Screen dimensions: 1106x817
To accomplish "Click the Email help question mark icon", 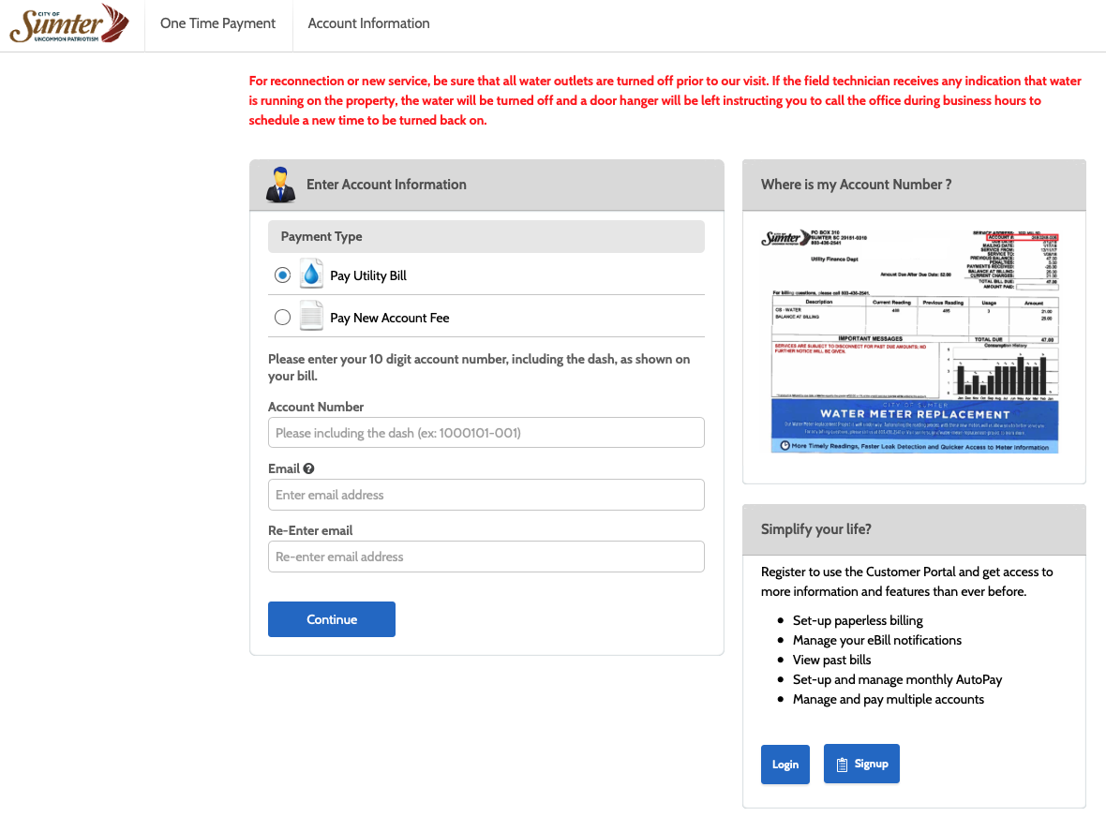I will (x=309, y=468).
